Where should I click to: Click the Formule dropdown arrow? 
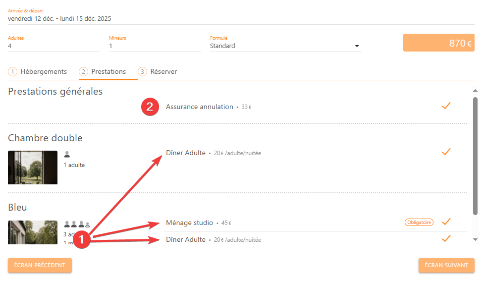tap(357, 47)
